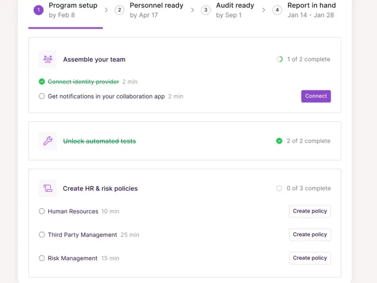Collapse the Create HR & risk policies section
Viewport: 377px width, 283px height.
[100, 188]
